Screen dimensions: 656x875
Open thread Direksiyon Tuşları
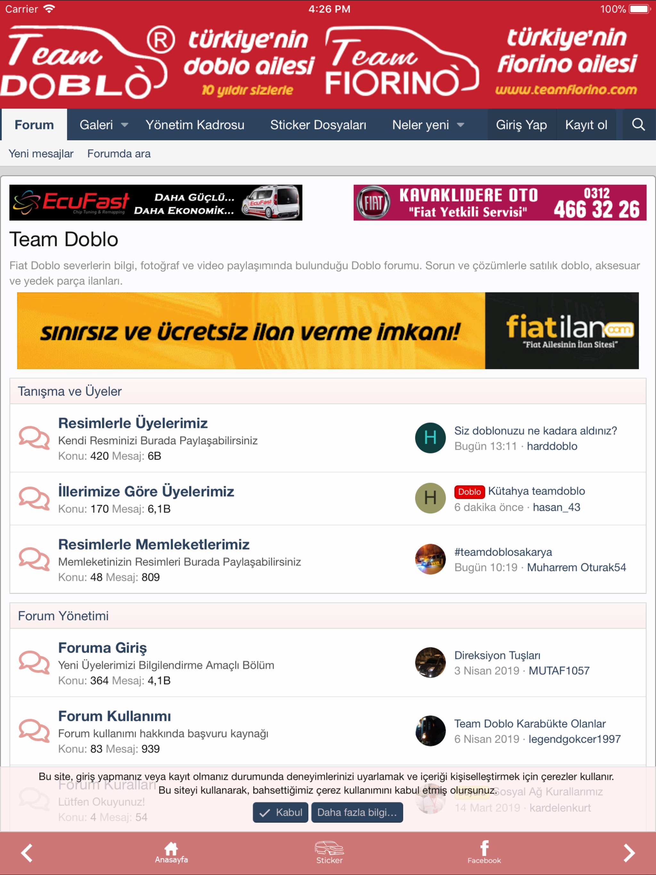coord(497,655)
